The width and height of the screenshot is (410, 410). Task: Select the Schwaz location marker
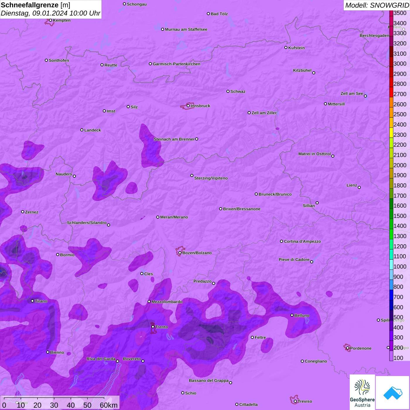[x=228, y=91]
